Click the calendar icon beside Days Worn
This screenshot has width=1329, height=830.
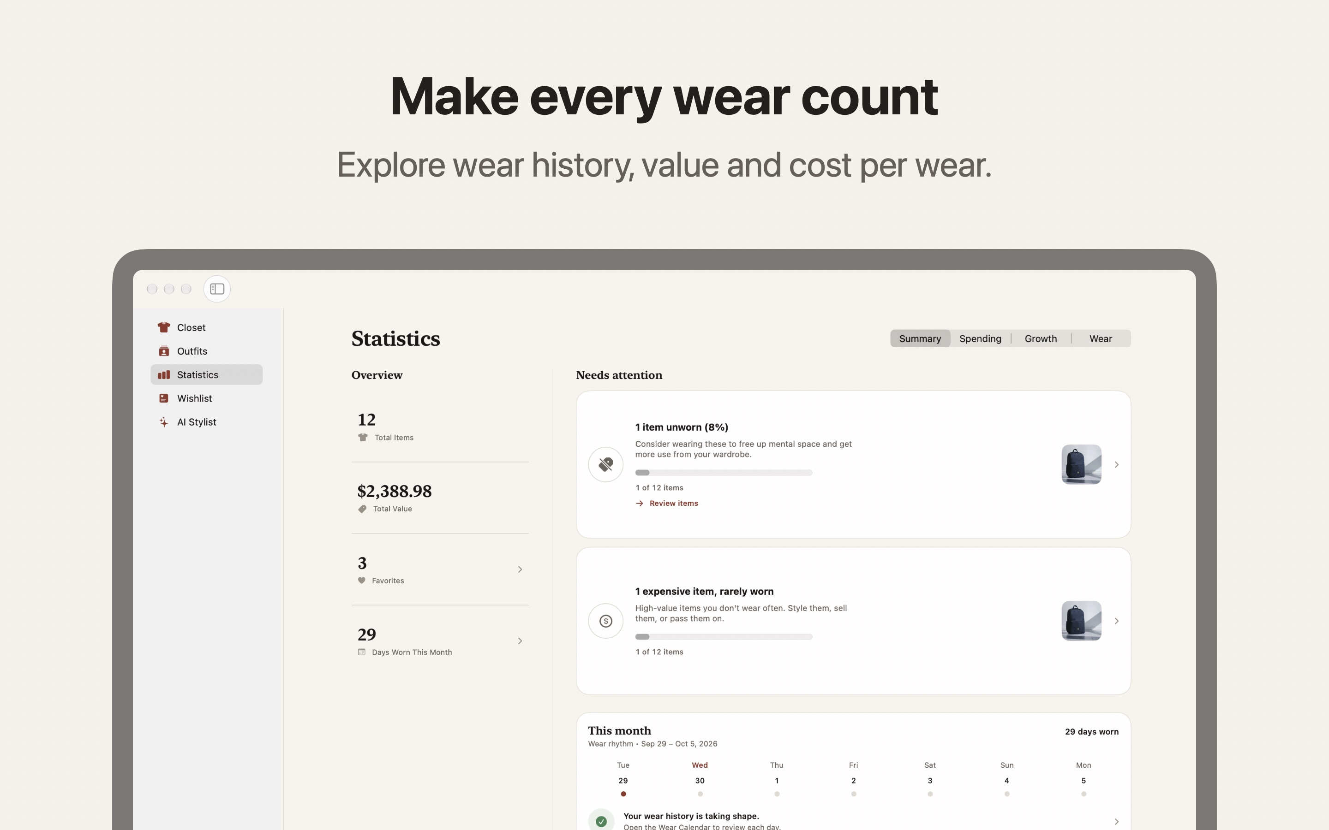361,652
